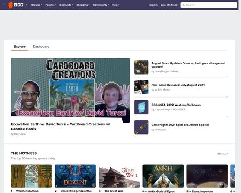Image resolution: width=241 pixels, height=193 pixels.
Task: Click Descent: Legends of the title
Action: pyautogui.click(x=76, y=191)
